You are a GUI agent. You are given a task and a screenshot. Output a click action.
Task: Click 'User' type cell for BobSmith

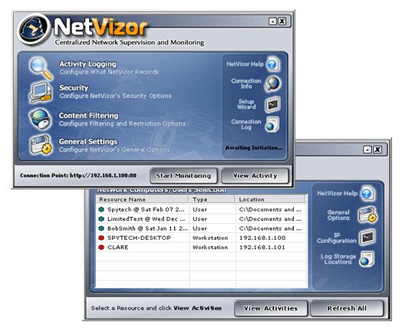click(x=199, y=228)
